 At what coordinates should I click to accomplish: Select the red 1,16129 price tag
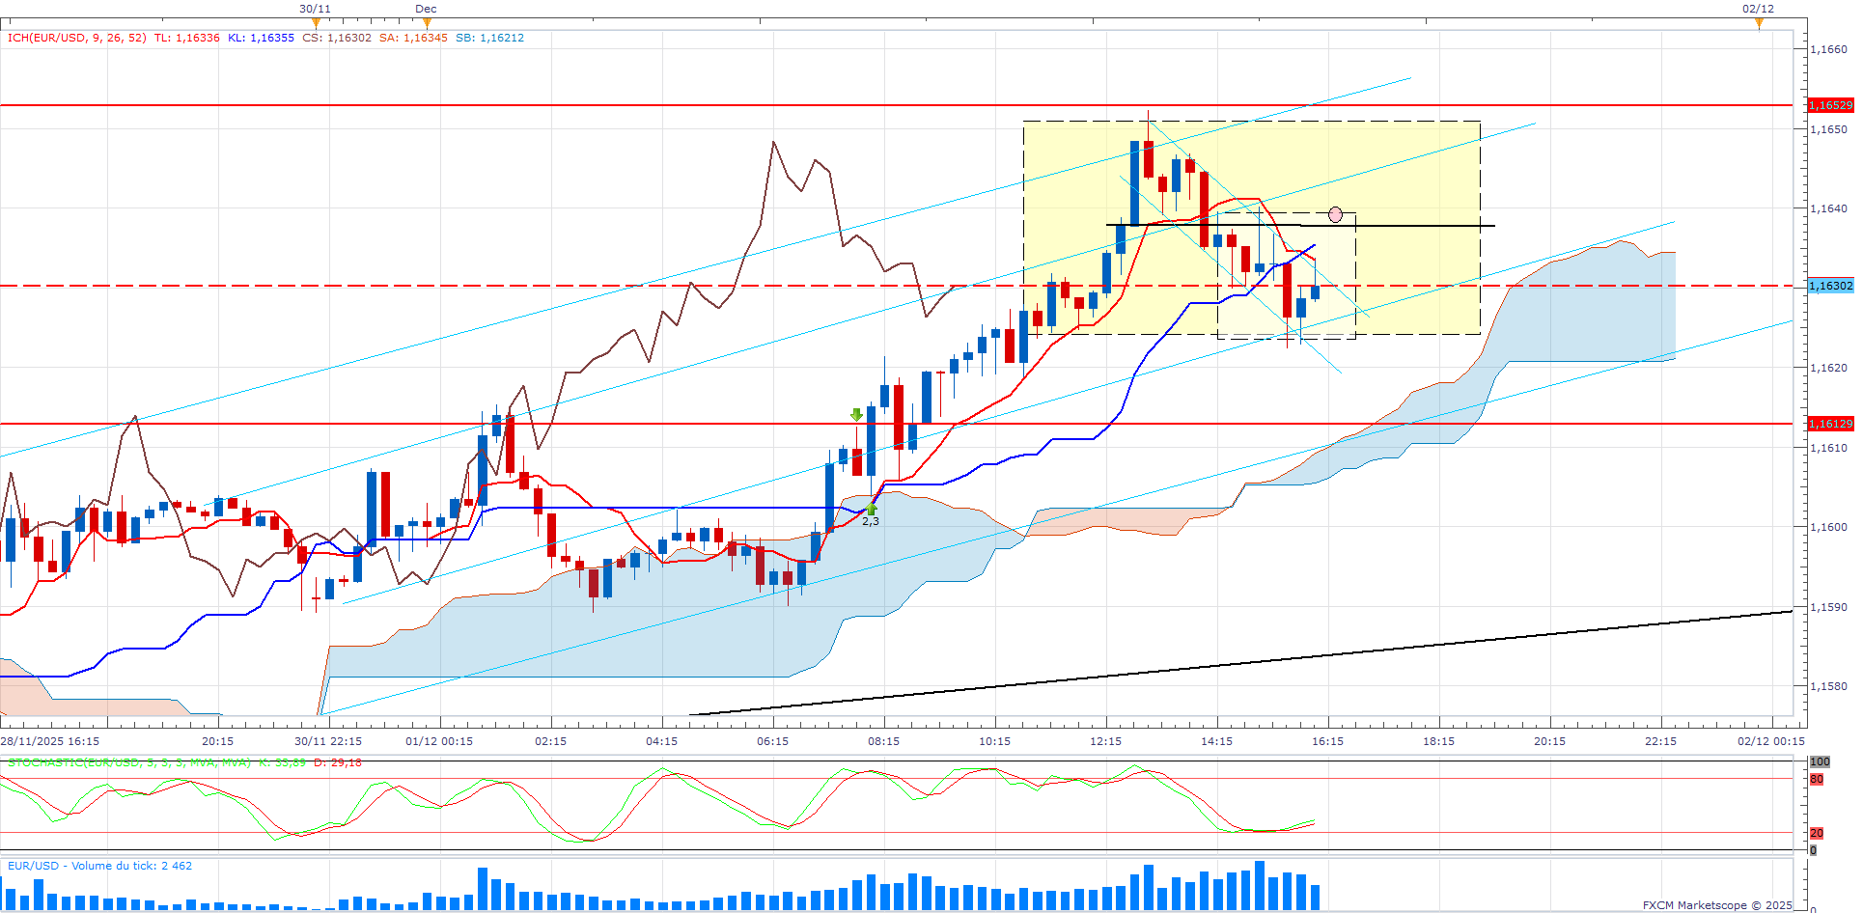coord(1830,424)
